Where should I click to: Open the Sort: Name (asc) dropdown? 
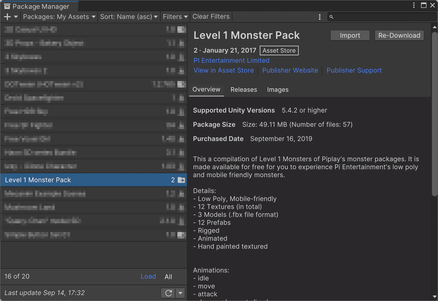(129, 17)
